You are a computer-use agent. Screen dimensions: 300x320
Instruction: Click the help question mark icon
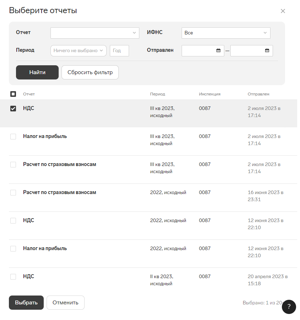coord(289,307)
